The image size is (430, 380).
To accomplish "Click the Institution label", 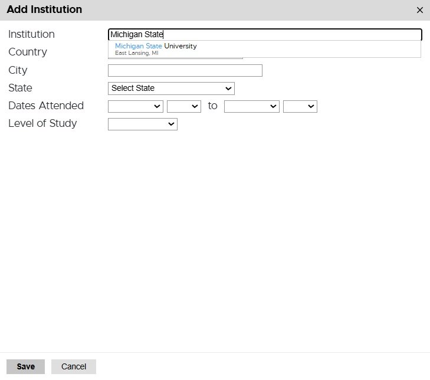I will [31, 34].
